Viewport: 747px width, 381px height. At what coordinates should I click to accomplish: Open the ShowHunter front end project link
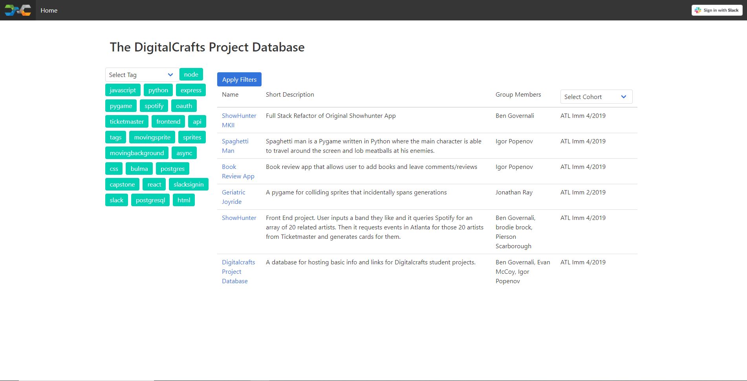[x=239, y=218]
